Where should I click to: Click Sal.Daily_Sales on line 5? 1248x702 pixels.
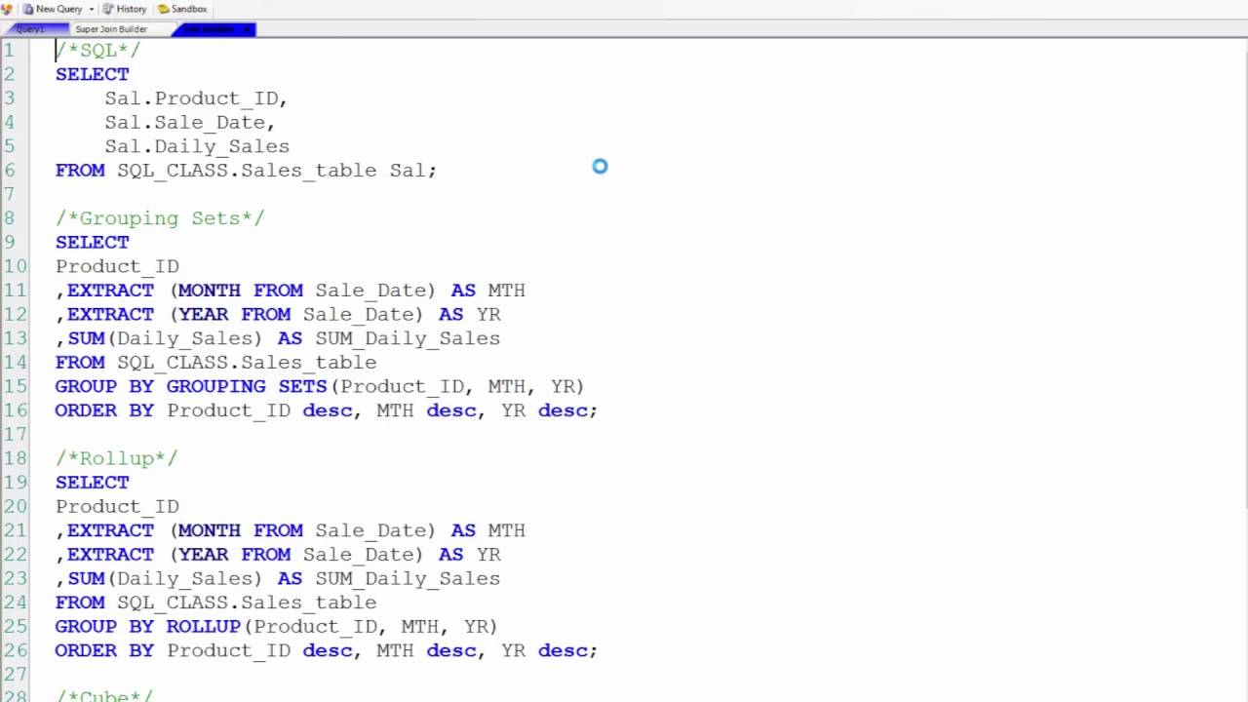[x=197, y=146]
